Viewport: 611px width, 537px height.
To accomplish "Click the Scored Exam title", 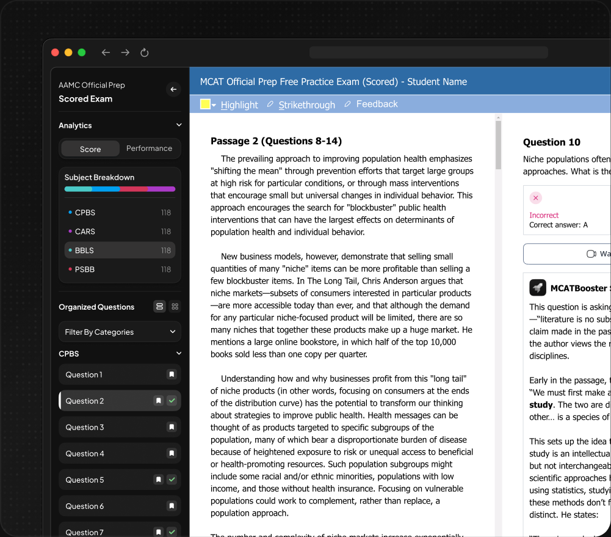I will [85, 99].
